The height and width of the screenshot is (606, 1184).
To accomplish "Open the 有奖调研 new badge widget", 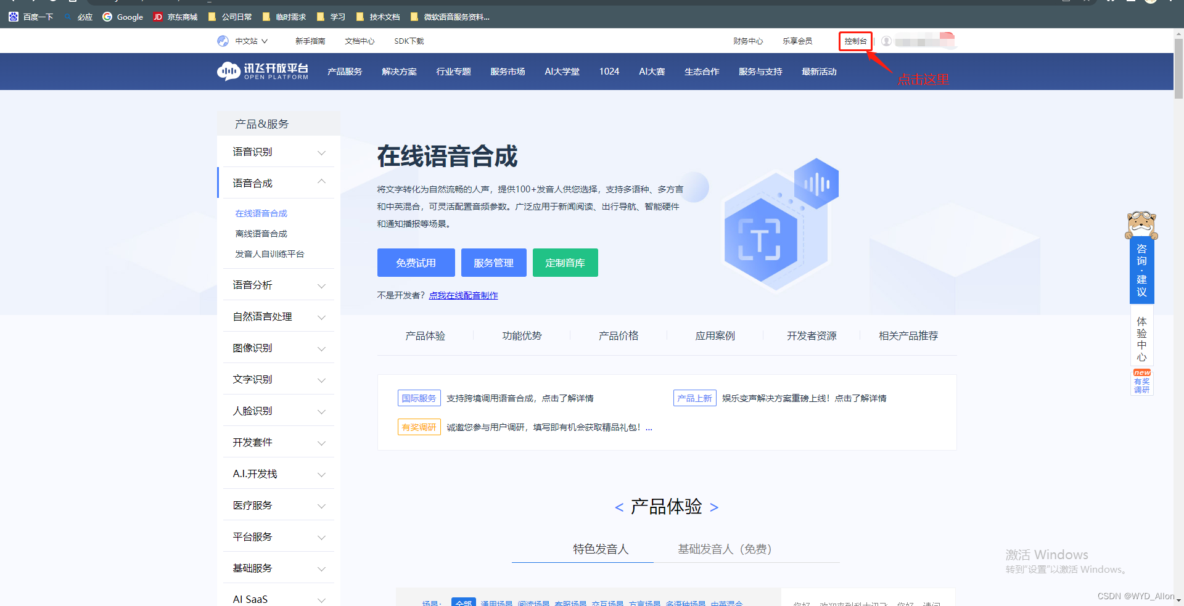I will point(1141,382).
